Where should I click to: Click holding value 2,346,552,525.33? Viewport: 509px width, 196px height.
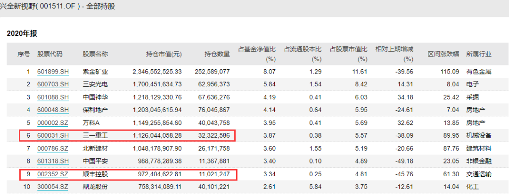(157, 72)
